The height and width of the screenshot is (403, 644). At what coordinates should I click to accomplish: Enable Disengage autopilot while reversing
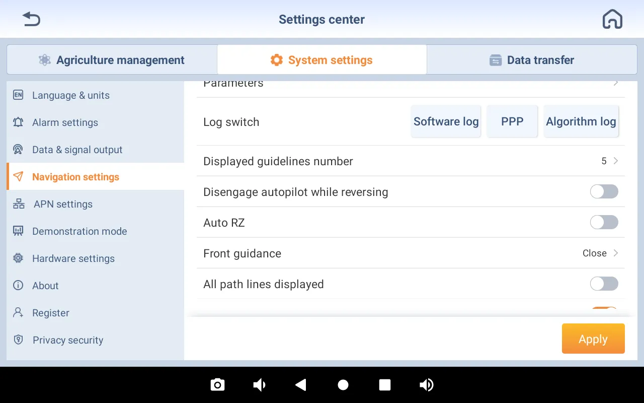604,191
